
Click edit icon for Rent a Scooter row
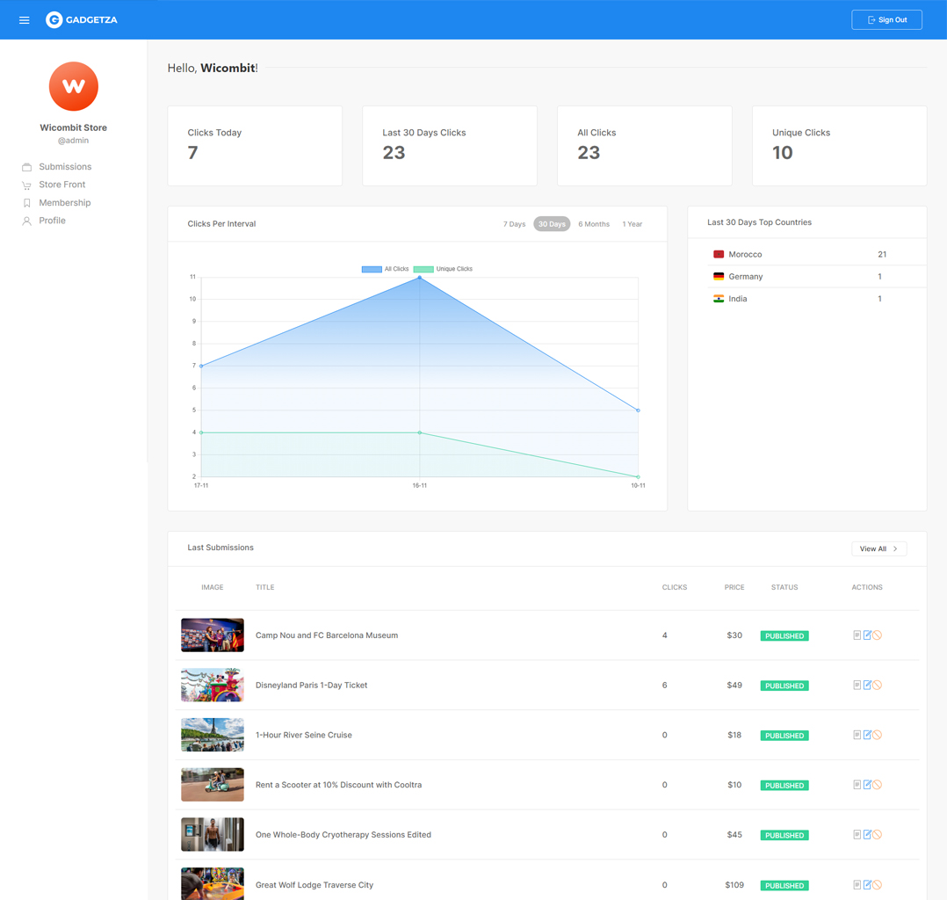pyautogui.click(x=867, y=785)
